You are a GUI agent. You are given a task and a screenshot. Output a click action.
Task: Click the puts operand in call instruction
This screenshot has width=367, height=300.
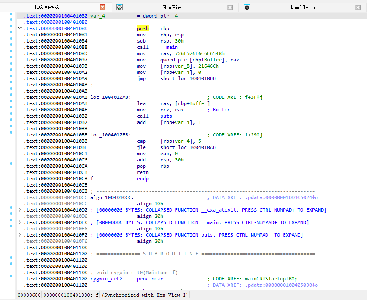(x=166, y=116)
